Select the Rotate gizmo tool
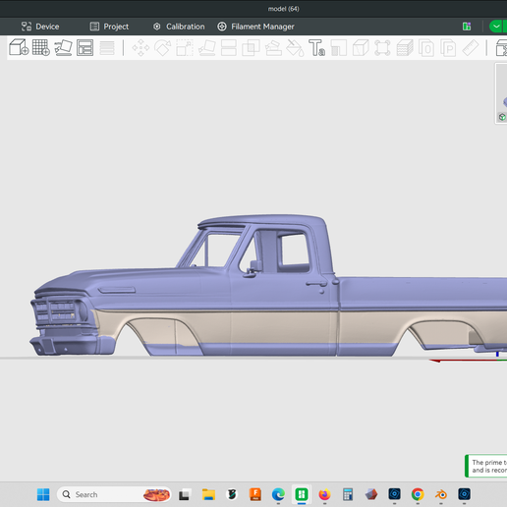 [163, 48]
